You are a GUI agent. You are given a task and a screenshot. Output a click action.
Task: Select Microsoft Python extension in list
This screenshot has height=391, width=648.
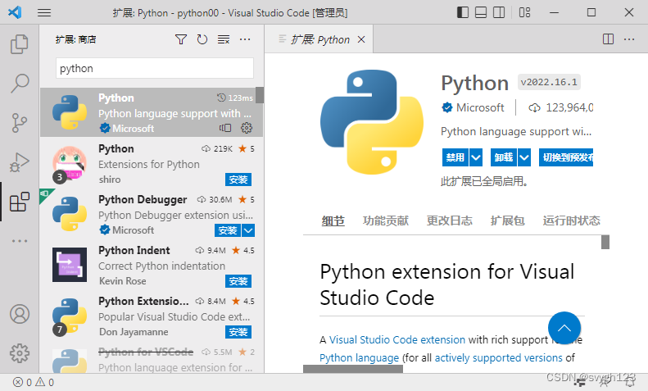tap(152, 112)
